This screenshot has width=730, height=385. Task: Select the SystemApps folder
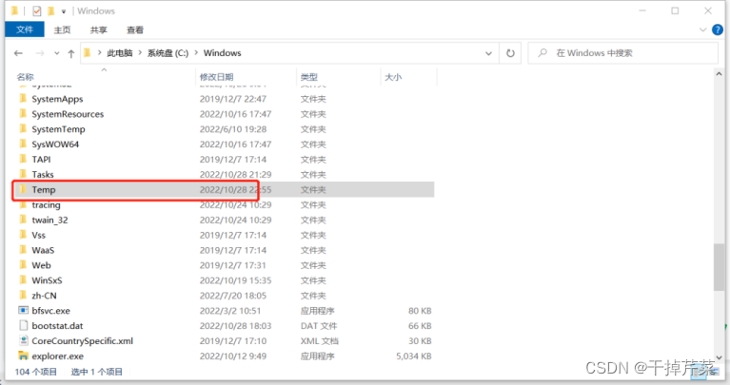pyautogui.click(x=57, y=99)
